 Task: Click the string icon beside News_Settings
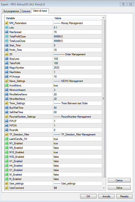[6, 81]
